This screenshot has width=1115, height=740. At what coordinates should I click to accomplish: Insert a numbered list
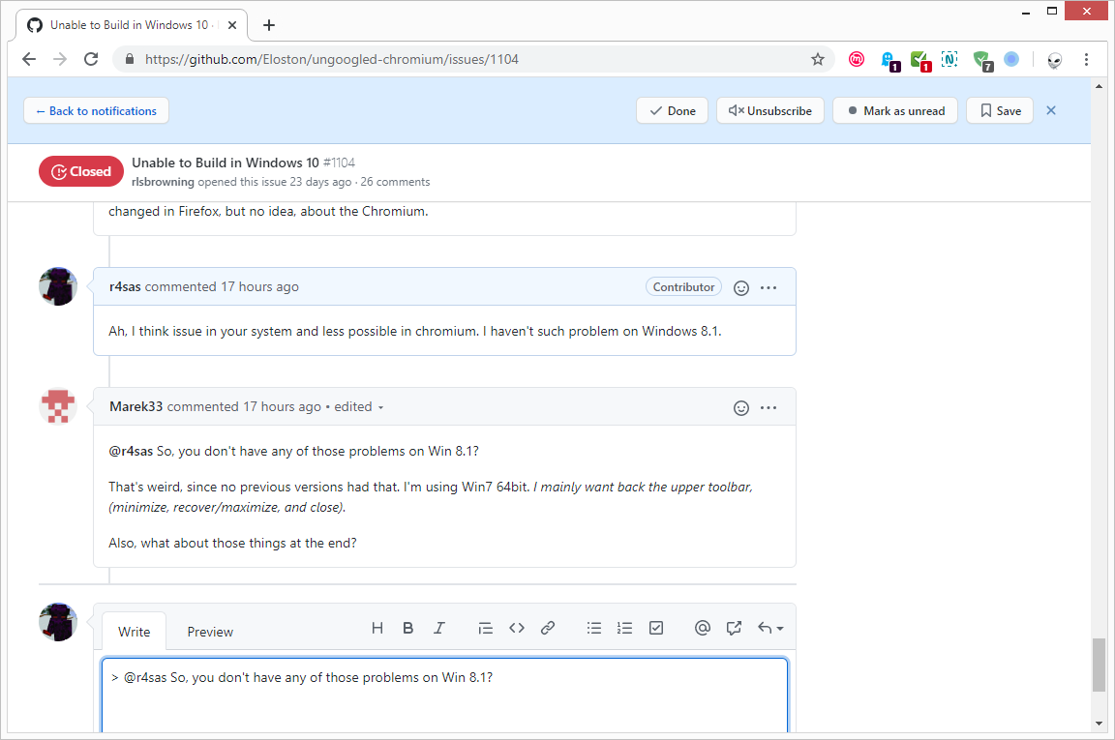pyautogui.click(x=624, y=628)
